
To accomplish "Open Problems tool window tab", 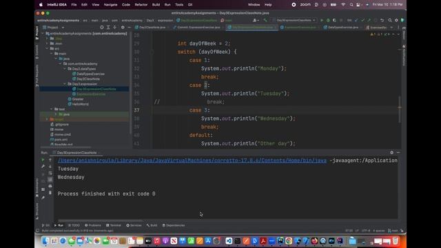I will pyautogui.click(x=93, y=225).
